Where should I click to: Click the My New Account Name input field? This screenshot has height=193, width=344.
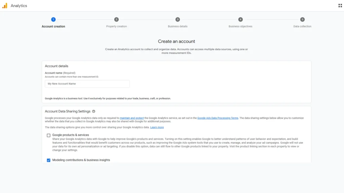(x=87, y=84)
